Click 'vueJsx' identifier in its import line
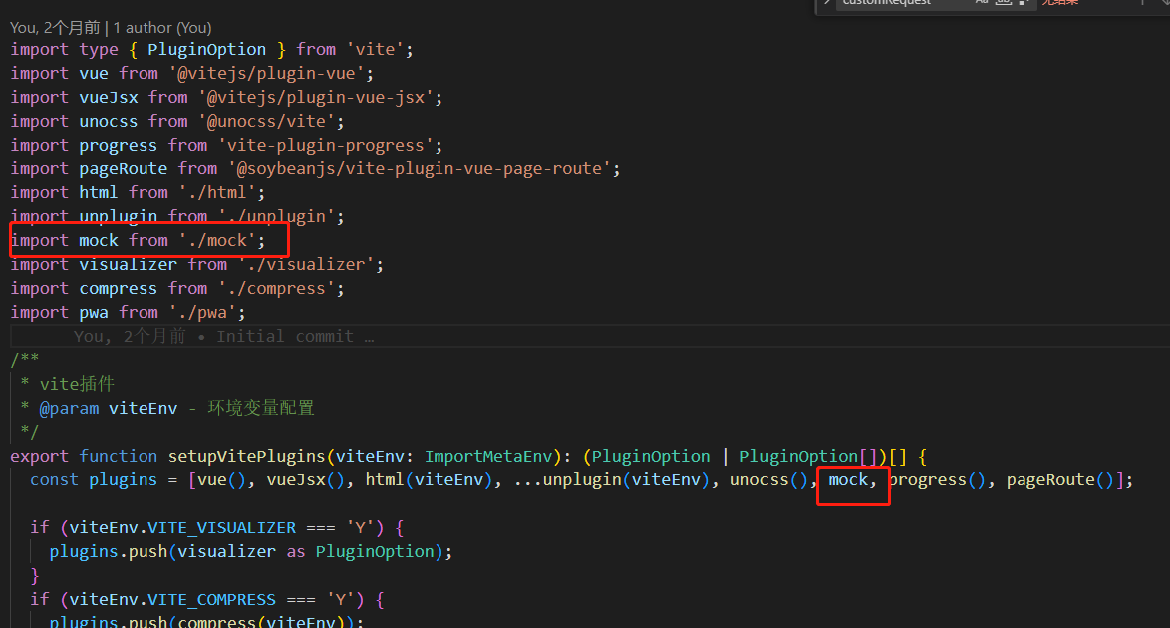This screenshot has height=628, width=1170. point(109,97)
